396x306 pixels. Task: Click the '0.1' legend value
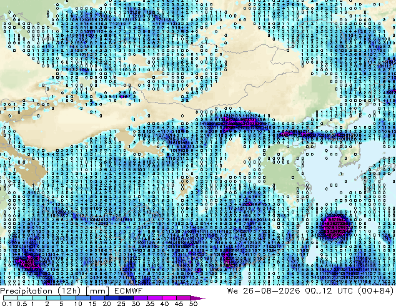coord(7,304)
